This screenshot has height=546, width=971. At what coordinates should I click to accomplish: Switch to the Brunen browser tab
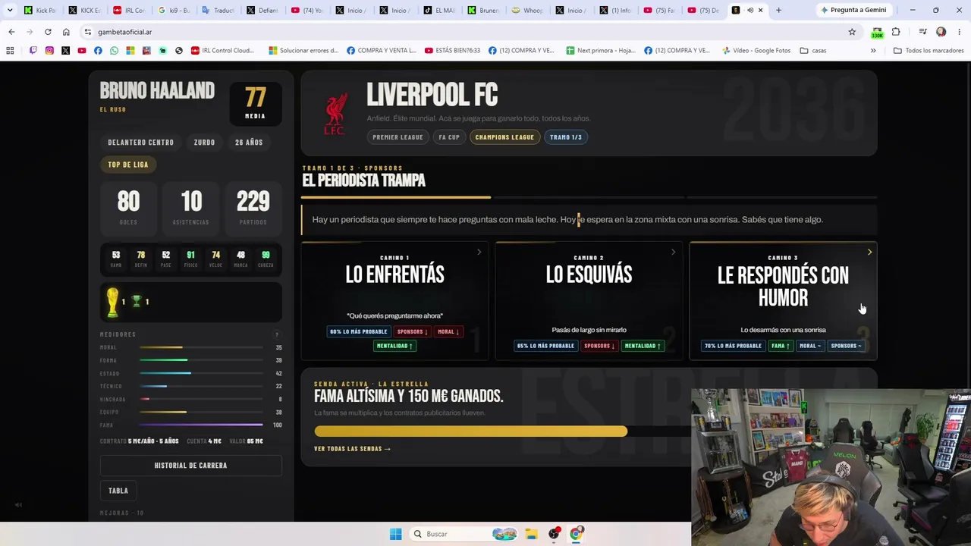click(483, 10)
